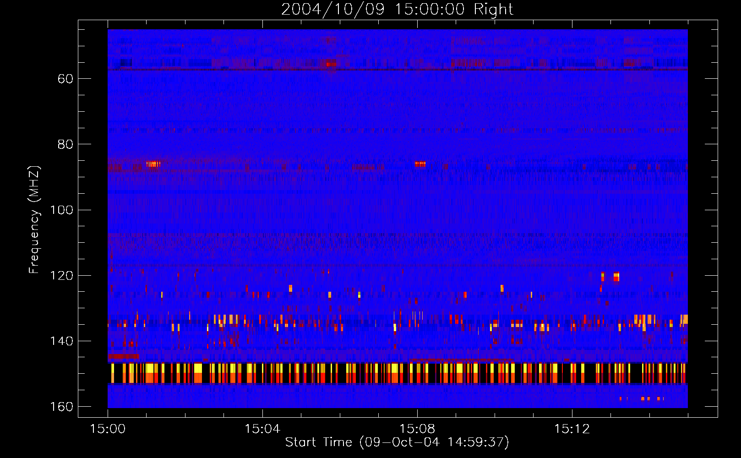Image resolution: width=741 pixels, height=458 pixels.
Task: Click the 60 frequency tick label
Action: point(65,79)
